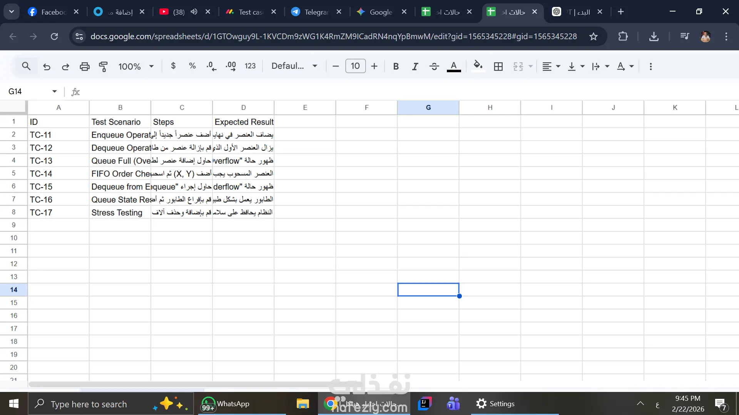Click the borders grid icon
Screen dimensions: 739x415
(x=498, y=66)
